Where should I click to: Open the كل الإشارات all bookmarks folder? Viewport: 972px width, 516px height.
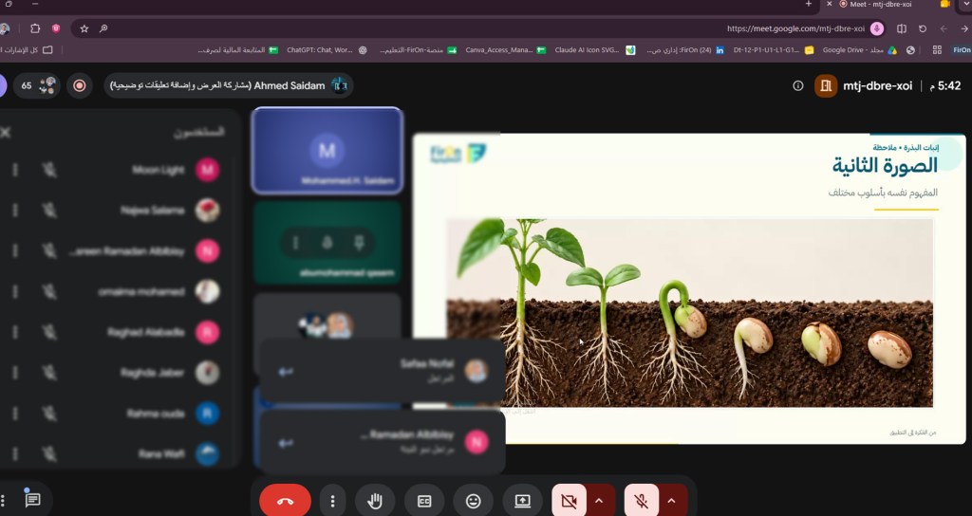click(x=27, y=50)
